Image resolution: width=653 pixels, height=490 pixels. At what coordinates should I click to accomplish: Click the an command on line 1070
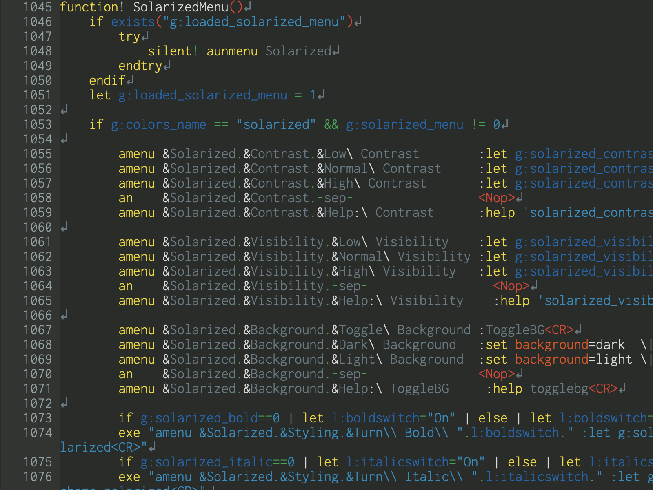[x=126, y=374]
